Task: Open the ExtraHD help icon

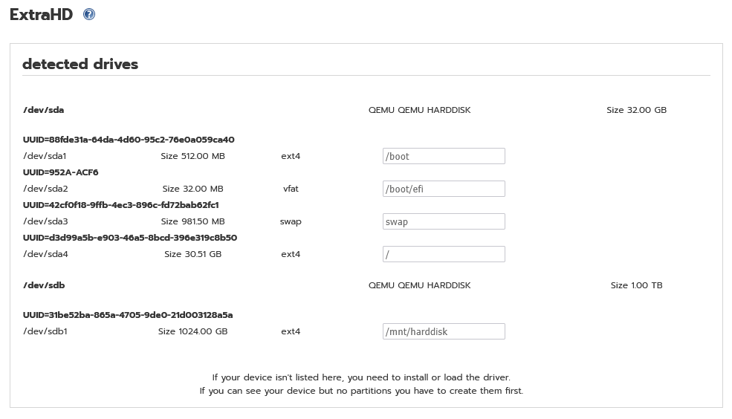Action: click(x=89, y=14)
